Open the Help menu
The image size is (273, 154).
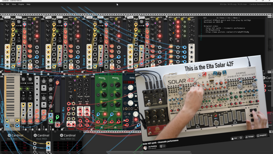pos(28,4)
